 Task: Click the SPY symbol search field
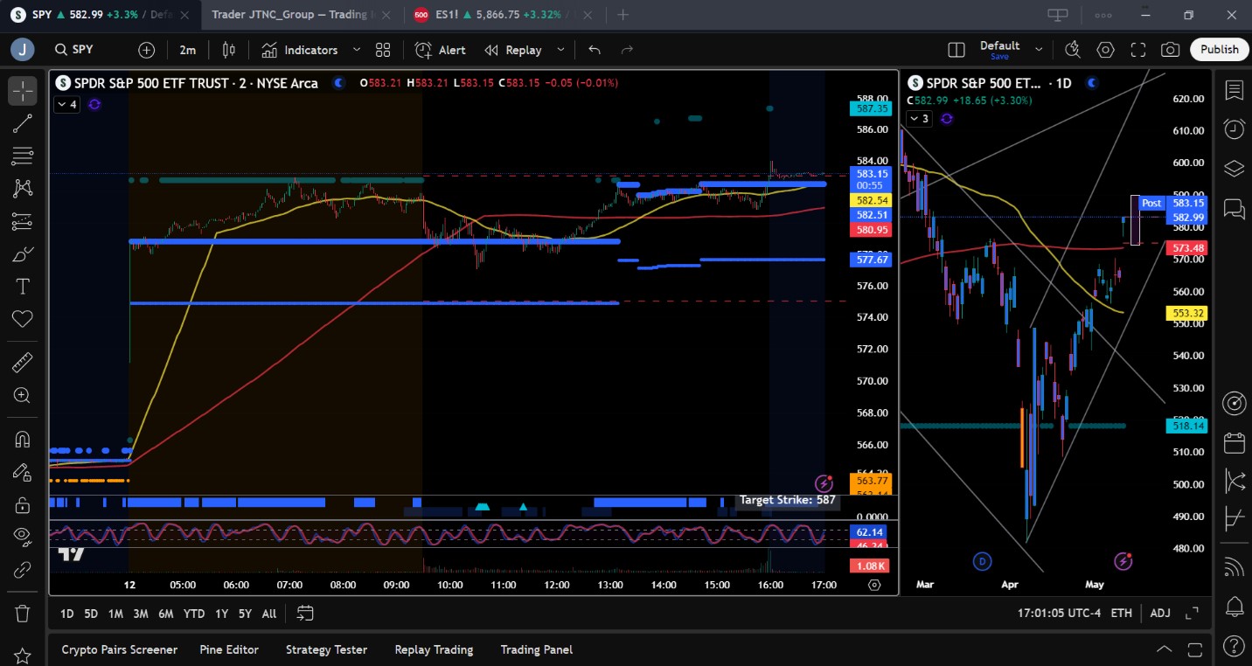[x=83, y=50]
